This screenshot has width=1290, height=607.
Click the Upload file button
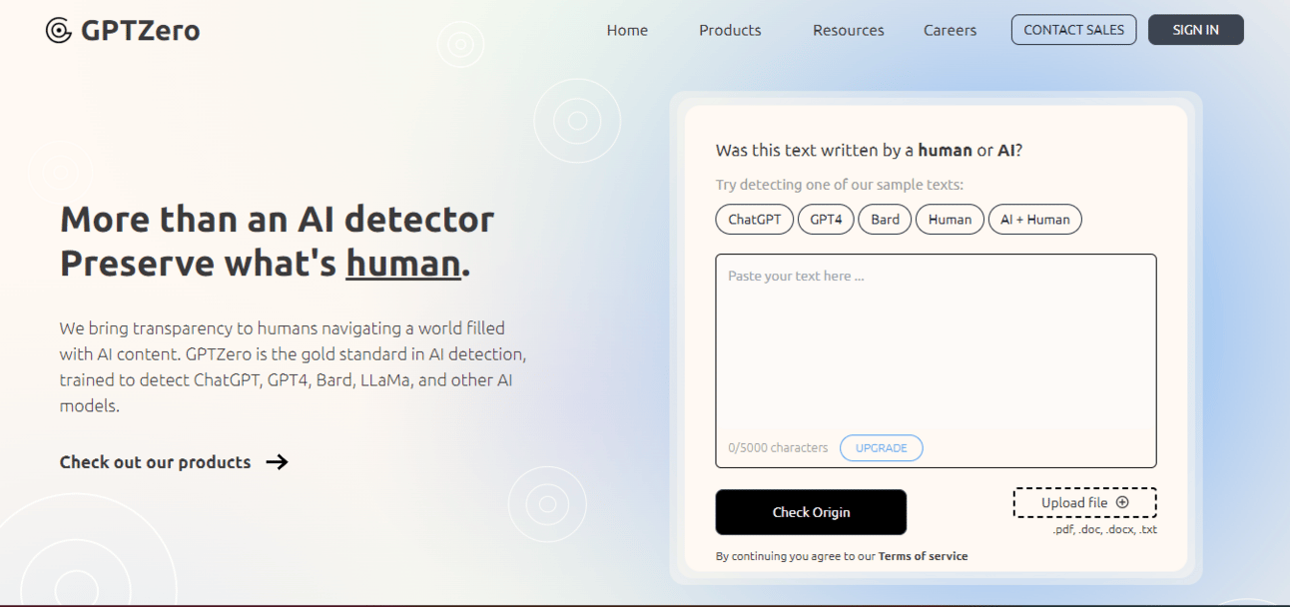(x=1084, y=503)
